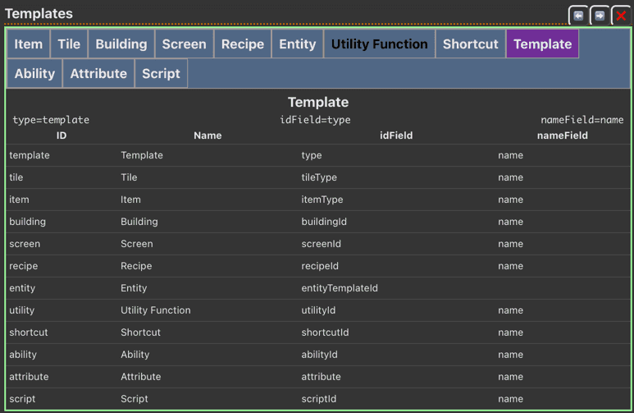Select the Utility Function tab
The width and height of the screenshot is (634, 413).
tap(379, 44)
